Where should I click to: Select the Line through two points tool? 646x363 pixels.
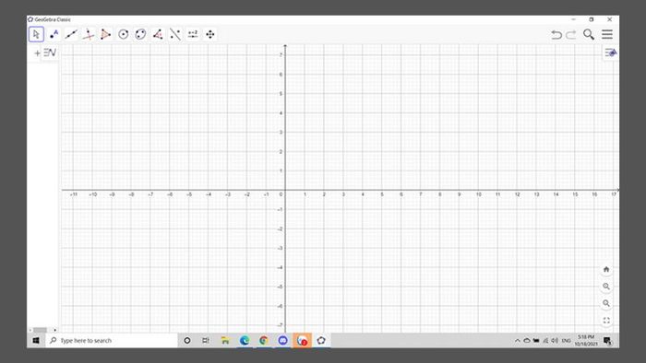point(71,34)
